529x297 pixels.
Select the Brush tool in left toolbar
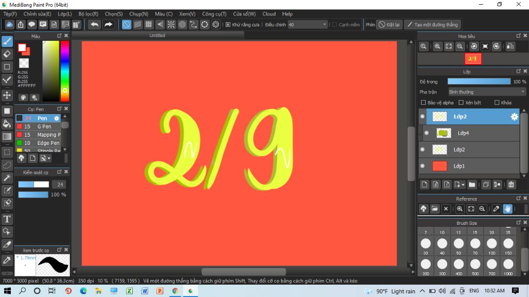pos(7,41)
